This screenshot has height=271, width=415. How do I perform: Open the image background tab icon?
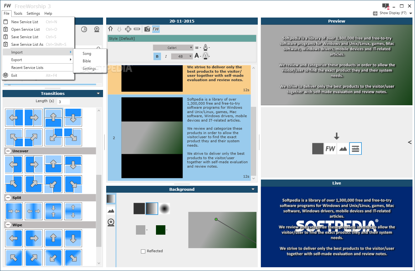coord(111,211)
